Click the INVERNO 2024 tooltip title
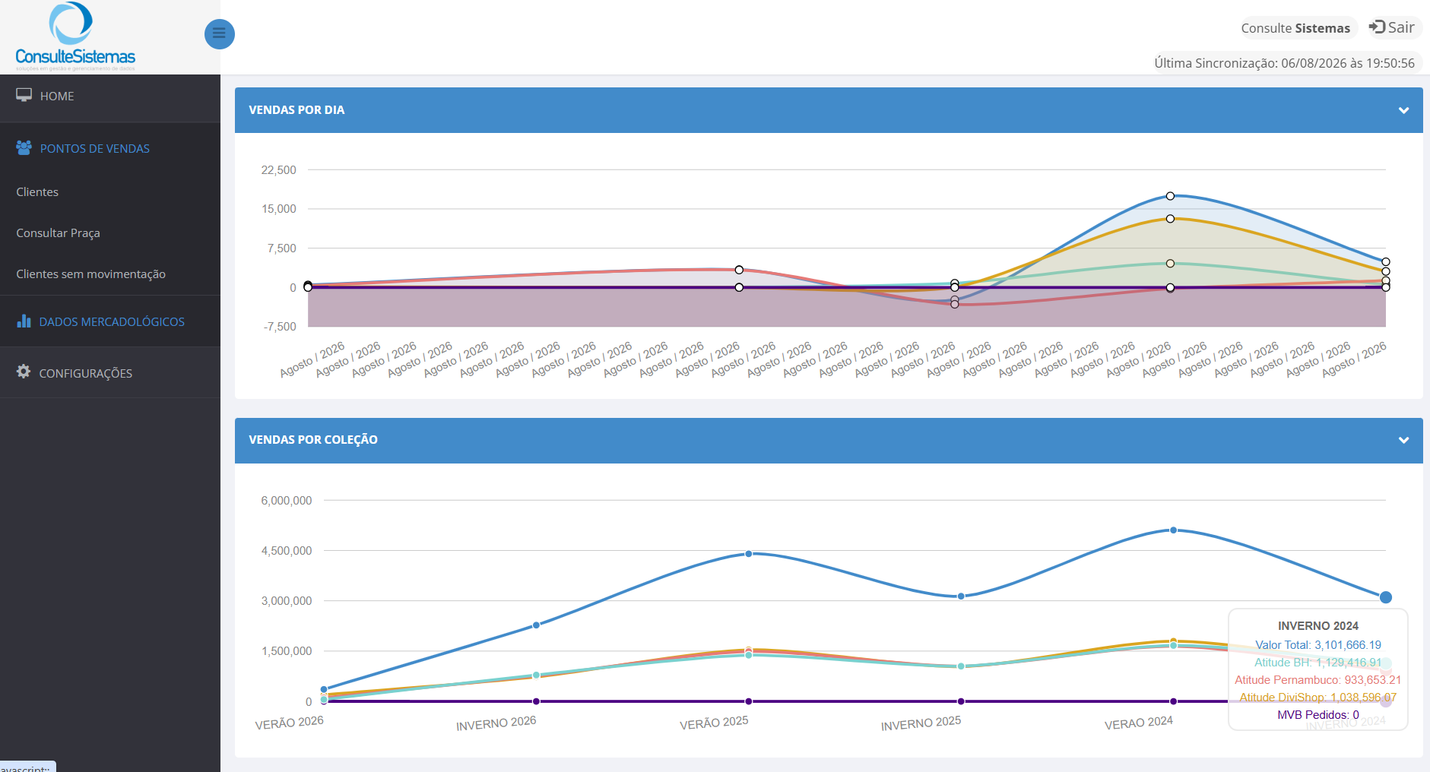 pyautogui.click(x=1318, y=626)
